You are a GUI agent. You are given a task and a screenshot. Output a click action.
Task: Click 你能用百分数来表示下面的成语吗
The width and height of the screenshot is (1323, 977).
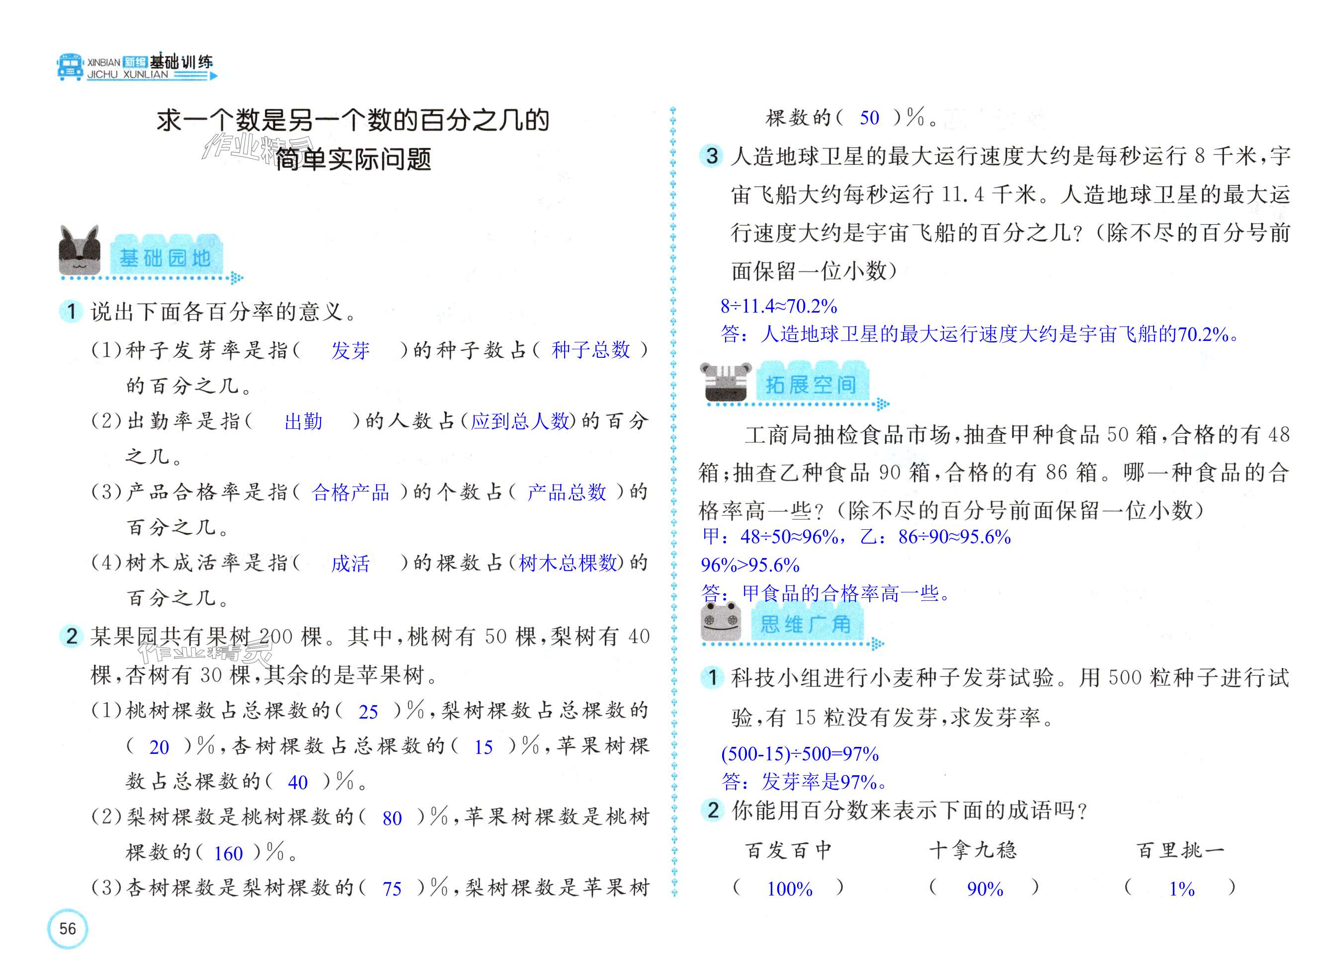pyautogui.click(x=910, y=810)
